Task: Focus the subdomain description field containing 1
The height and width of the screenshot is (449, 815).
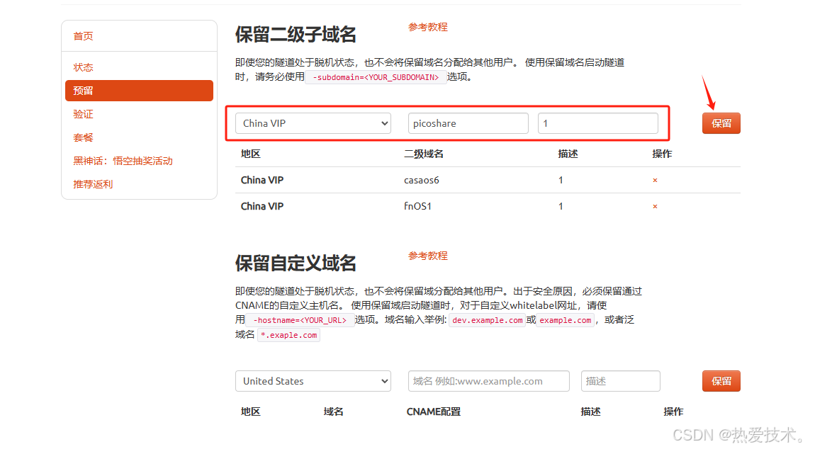Action: pos(597,123)
